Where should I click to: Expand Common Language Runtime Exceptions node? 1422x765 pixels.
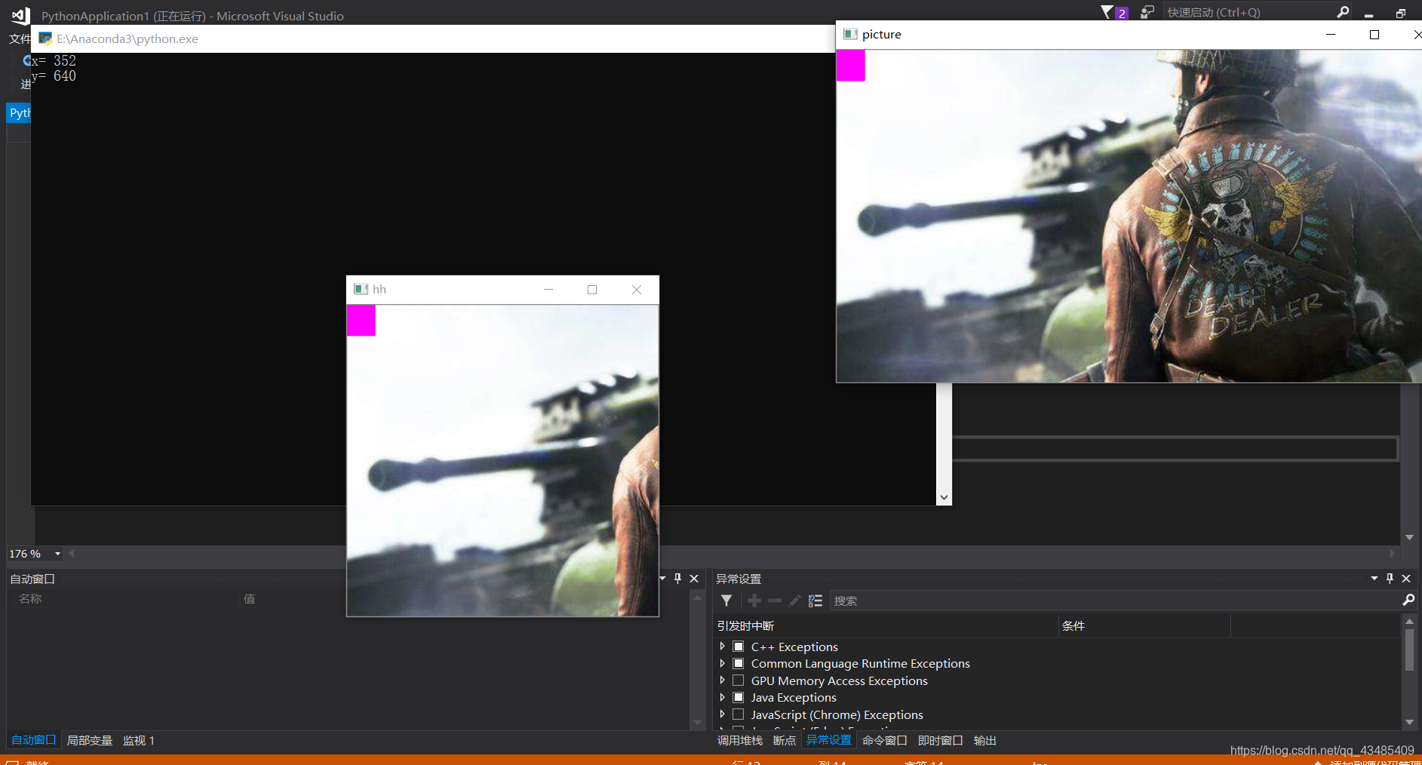point(722,663)
